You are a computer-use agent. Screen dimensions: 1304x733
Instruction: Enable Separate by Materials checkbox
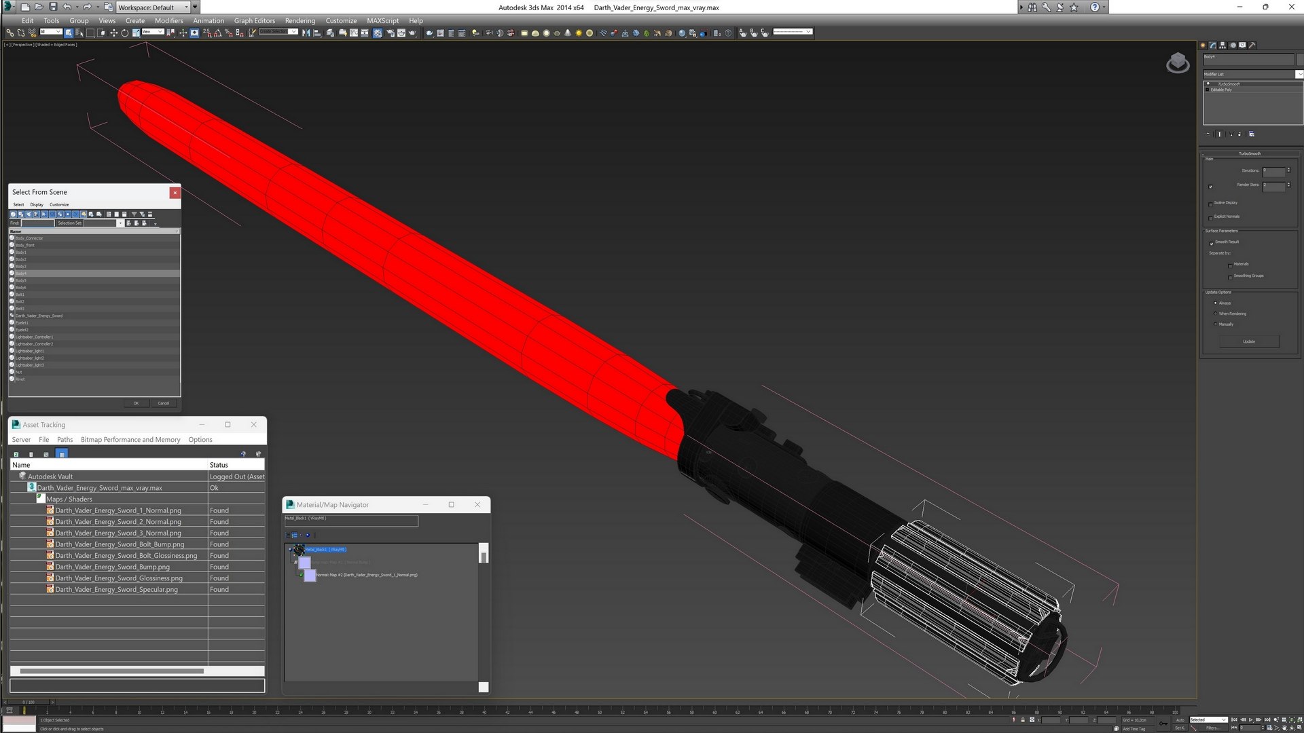pos(1230,265)
